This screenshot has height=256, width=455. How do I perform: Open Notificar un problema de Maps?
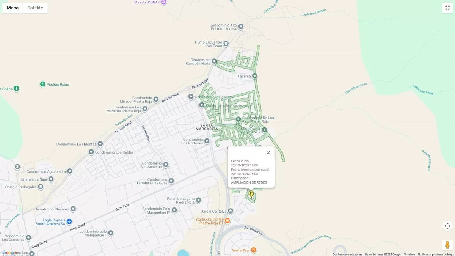tap(436, 254)
